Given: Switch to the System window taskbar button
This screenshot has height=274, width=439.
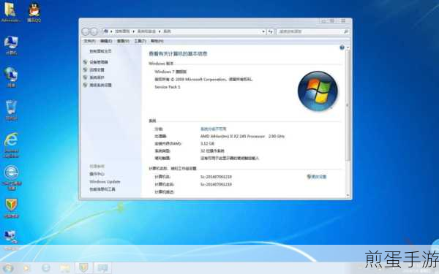Looking at the screenshot, I should [102, 268].
